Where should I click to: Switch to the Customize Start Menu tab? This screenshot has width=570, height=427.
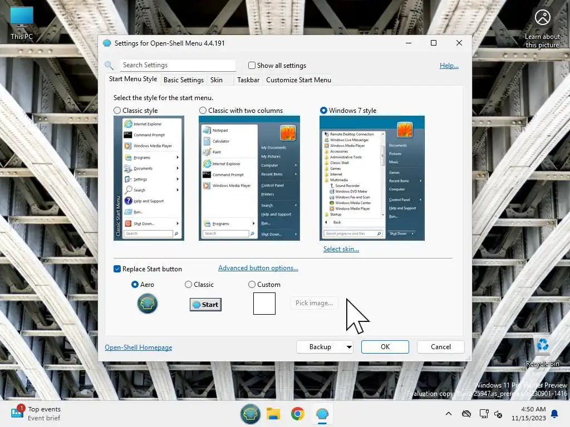(x=298, y=80)
